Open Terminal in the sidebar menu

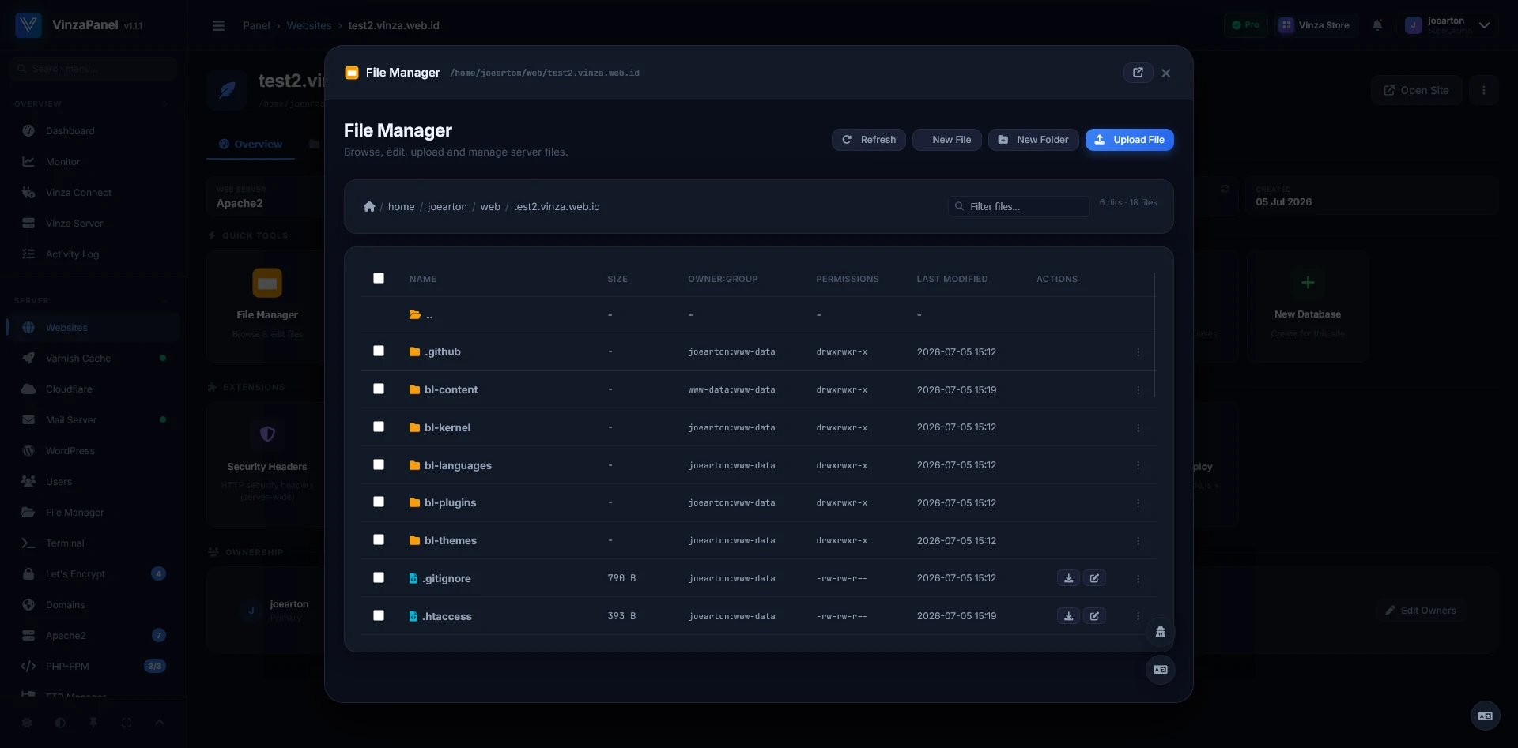coord(93,543)
